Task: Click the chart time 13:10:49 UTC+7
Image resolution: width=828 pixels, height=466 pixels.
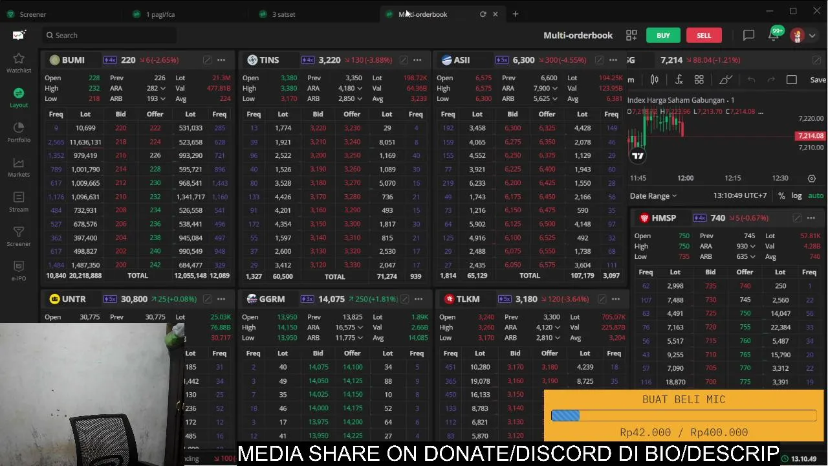Action: coord(740,195)
